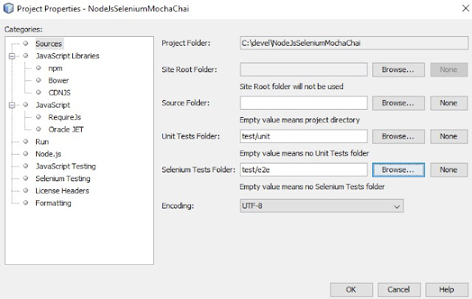Choose the CDNJS category
The height and width of the screenshot is (299, 472).
click(x=60, y=93)
